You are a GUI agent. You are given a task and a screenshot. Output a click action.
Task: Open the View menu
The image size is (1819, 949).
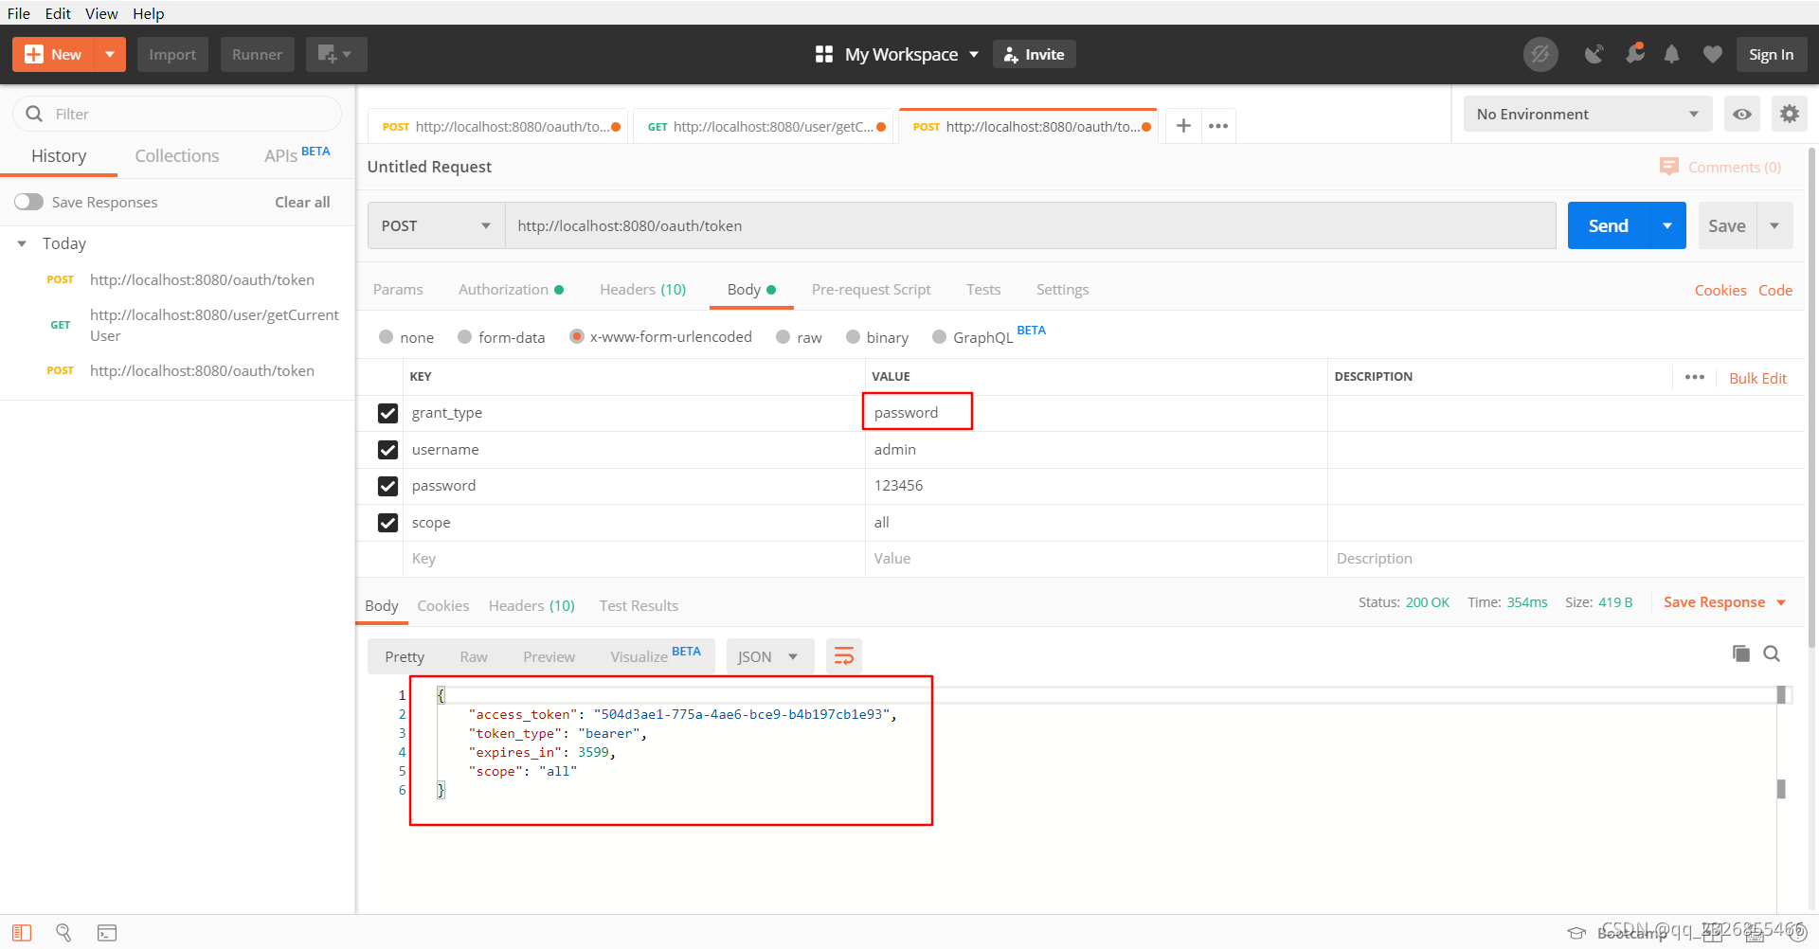click(x=101, y=13)
